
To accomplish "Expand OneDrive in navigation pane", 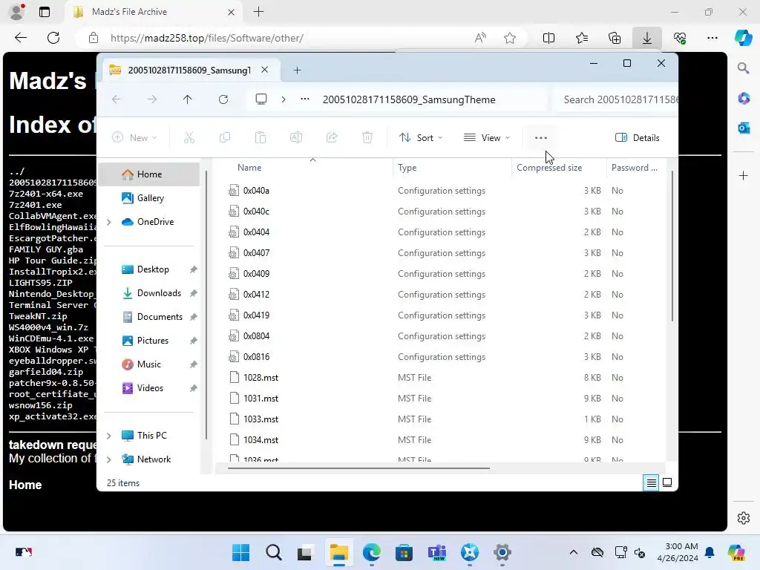I will click(x=109, y=222).
